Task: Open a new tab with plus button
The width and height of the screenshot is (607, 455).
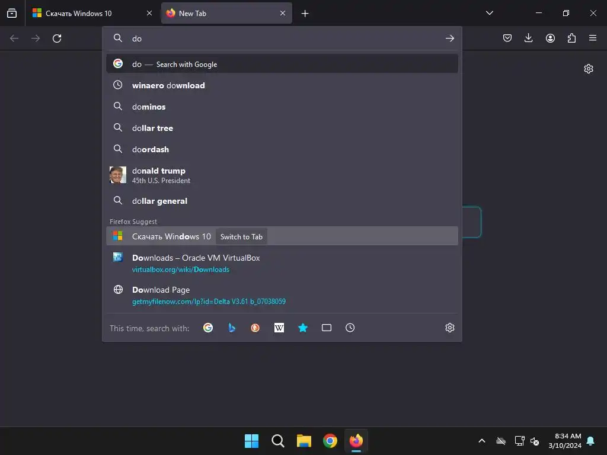Action: click(305, 14)
